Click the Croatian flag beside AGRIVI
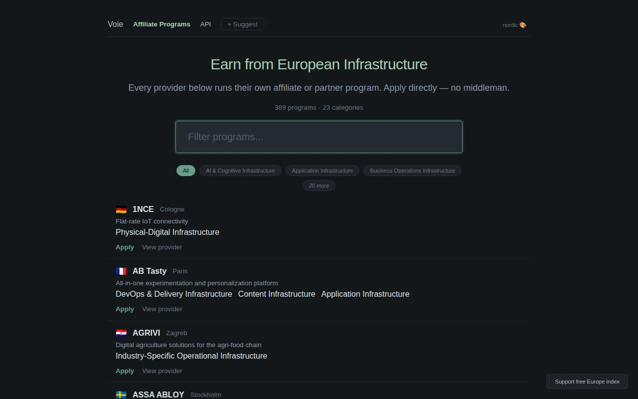The width and height of the screenshot is (638, 399). point(121,333)
